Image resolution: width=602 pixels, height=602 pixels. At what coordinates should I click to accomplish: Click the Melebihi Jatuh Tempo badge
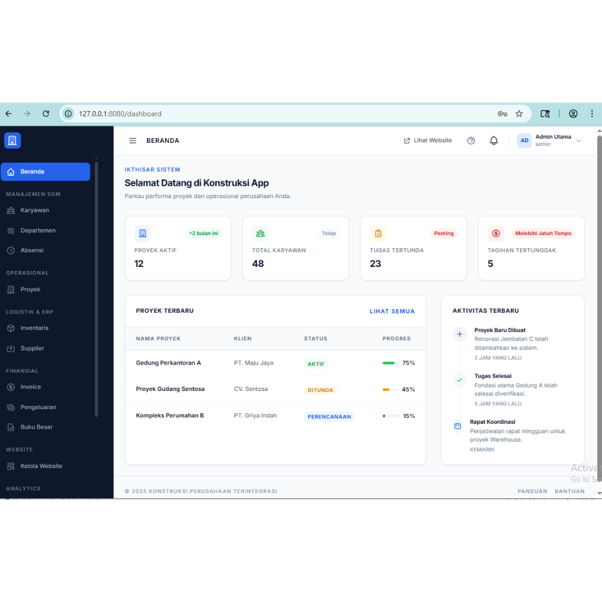click(543, 233)
